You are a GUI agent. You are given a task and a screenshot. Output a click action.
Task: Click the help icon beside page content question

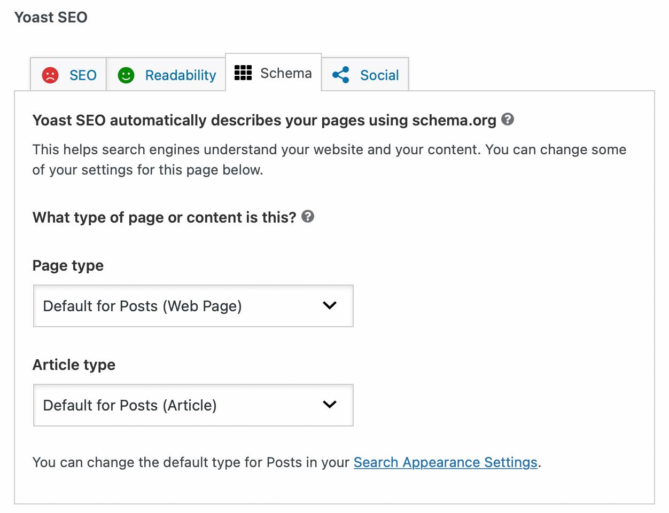point(308,217)
